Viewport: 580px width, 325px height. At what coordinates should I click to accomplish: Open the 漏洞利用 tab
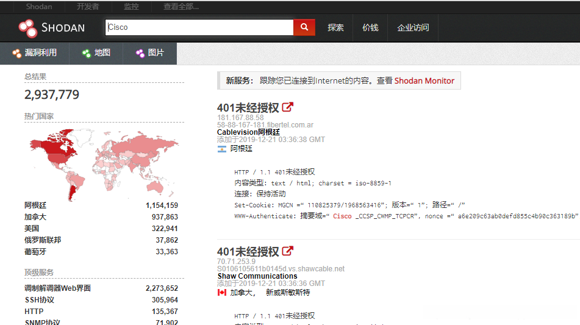(34, 53)
